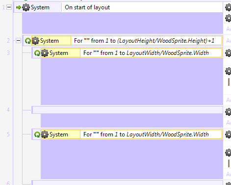Click the second action gear icon in event 5
This screenshot has height=185, width=231.
click(228, 153)
